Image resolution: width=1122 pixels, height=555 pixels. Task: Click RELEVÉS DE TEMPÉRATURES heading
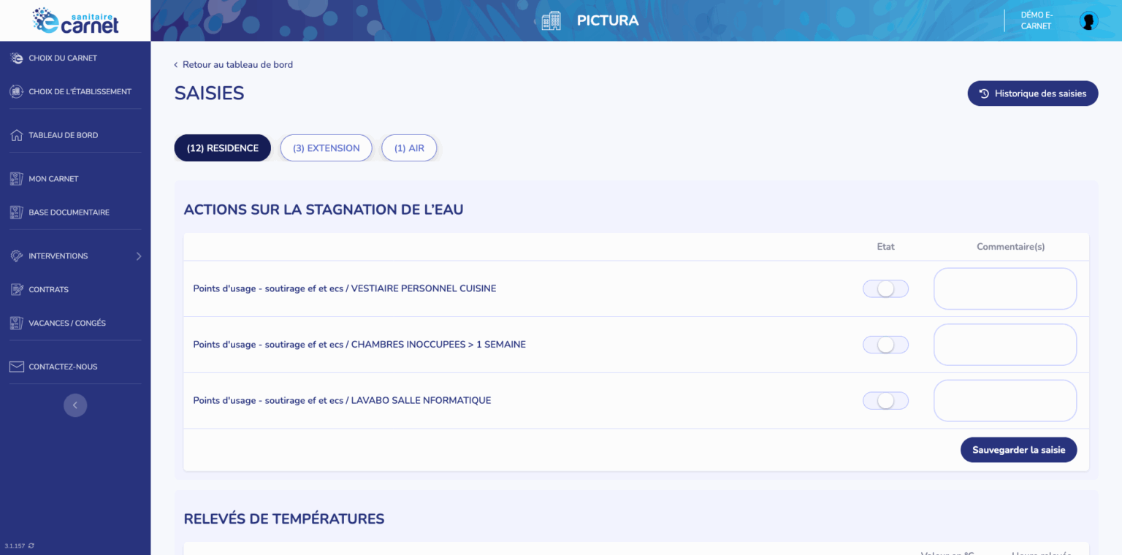coord(284,519)
